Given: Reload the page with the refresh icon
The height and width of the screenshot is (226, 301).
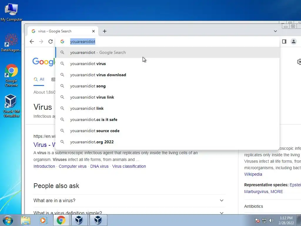Looking at the screenshot, I should tap(51, 41).
